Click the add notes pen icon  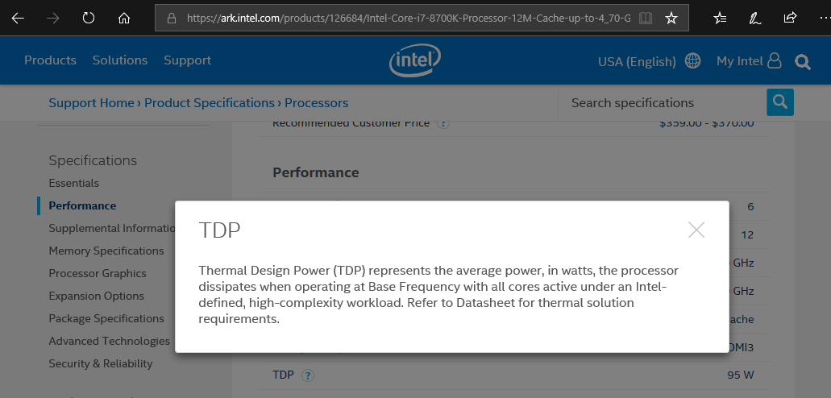pyautogui.click(x=755, y=18)
